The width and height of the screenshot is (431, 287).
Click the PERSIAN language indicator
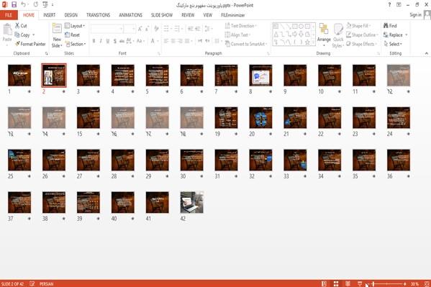pos(47,283)
